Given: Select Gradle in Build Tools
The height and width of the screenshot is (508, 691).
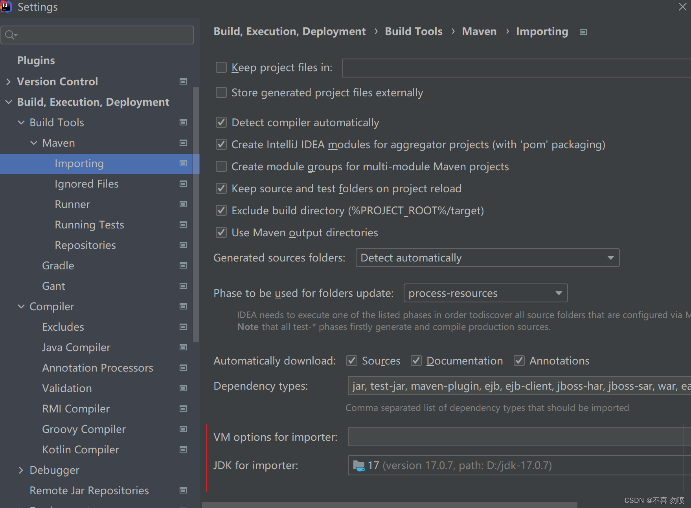Looking at the screenshot, I should [x=58, y=265].
